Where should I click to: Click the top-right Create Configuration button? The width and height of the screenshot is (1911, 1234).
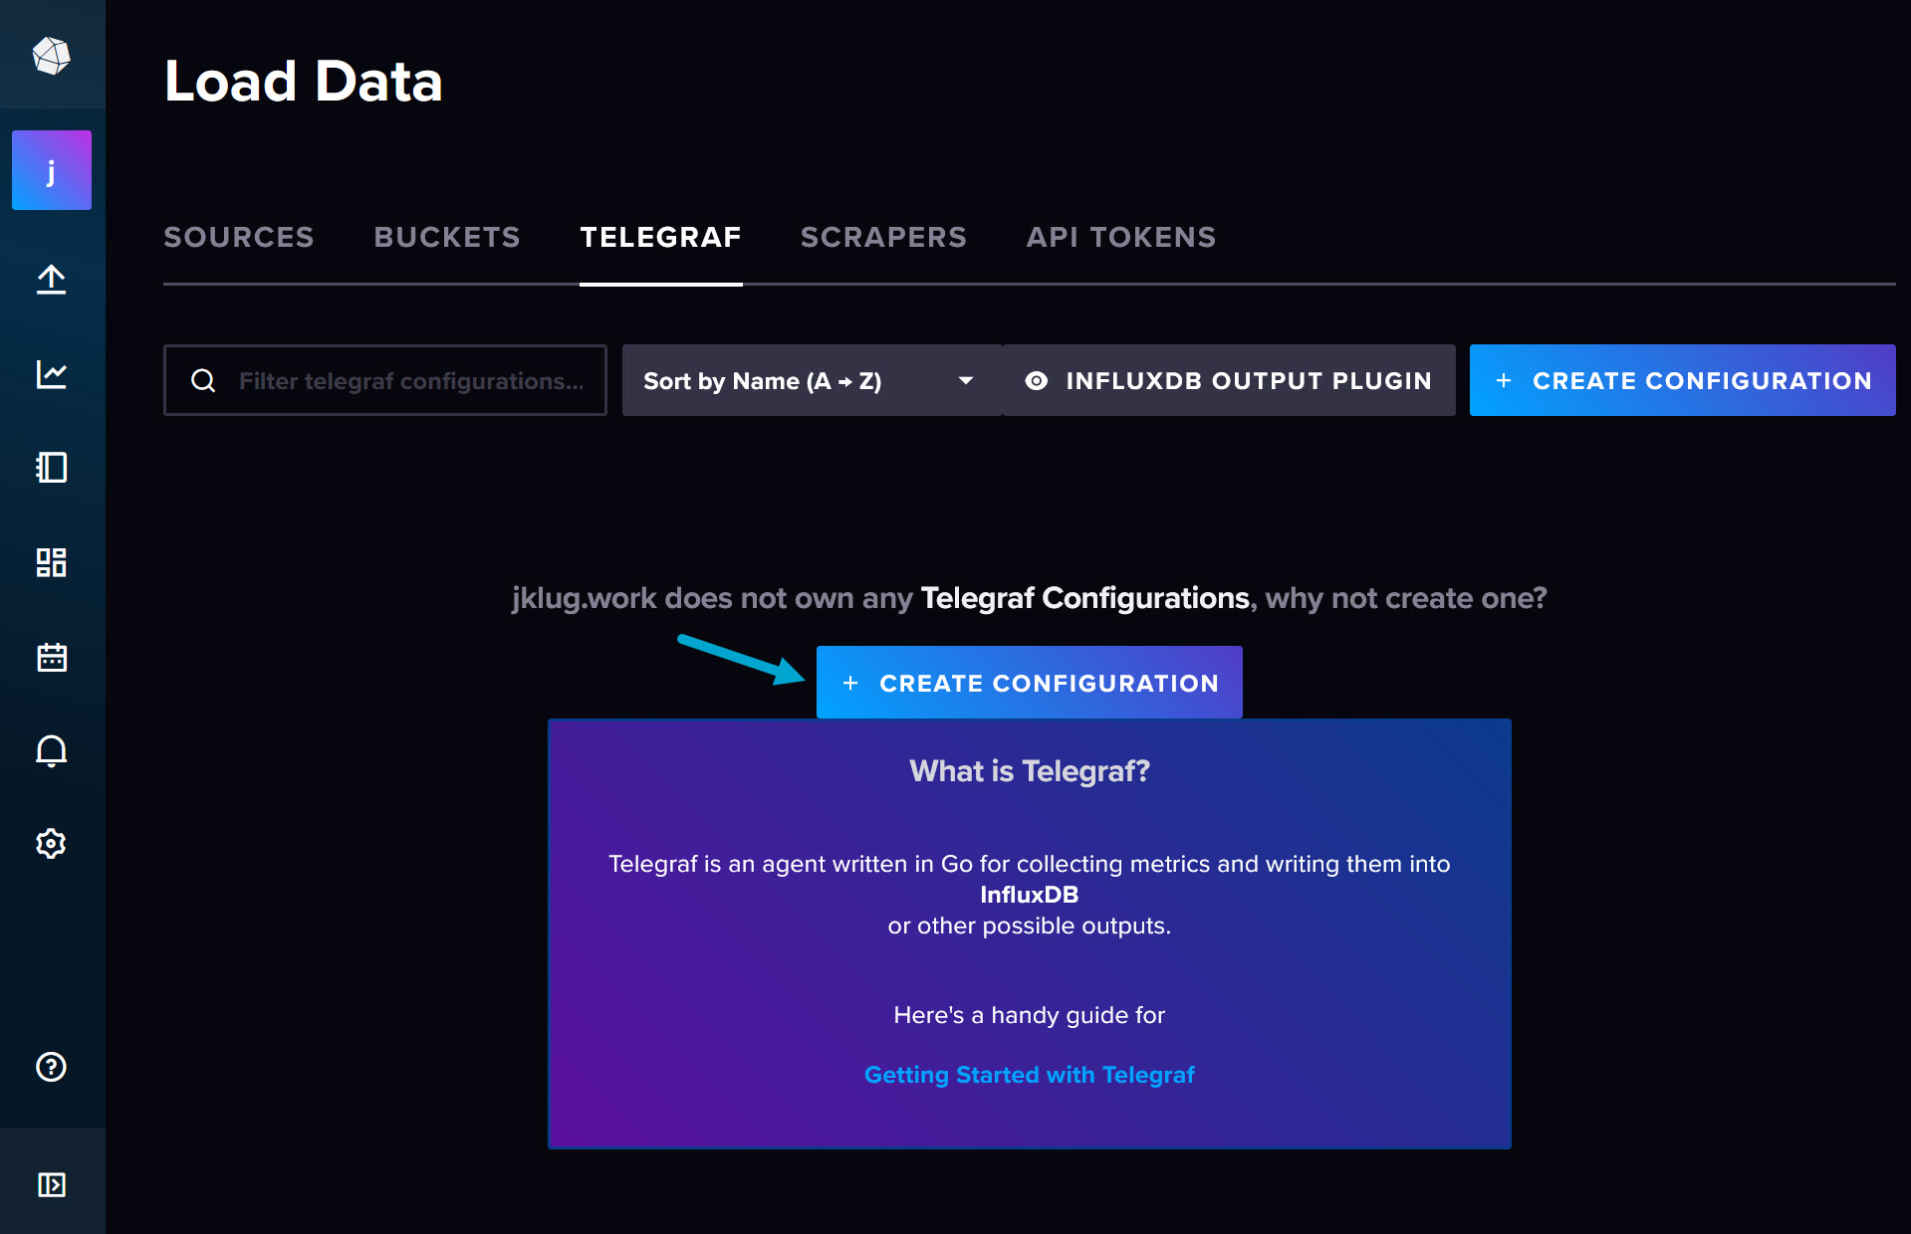click(1682, 381)
